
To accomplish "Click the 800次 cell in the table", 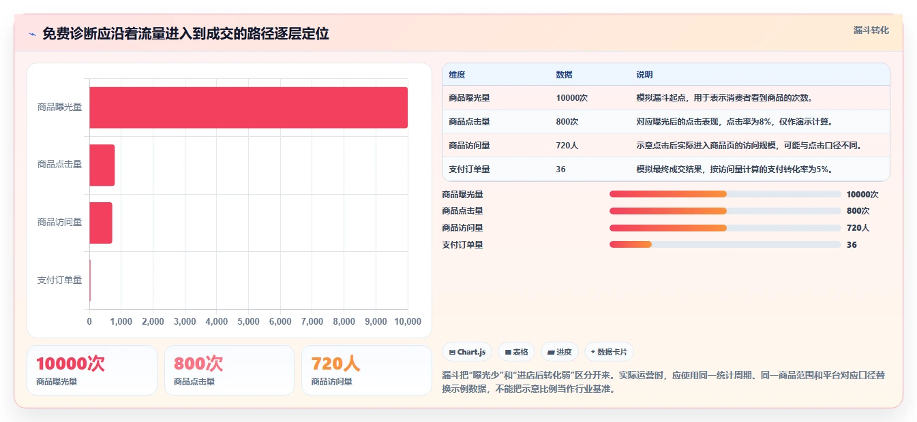I will (567, 122).
